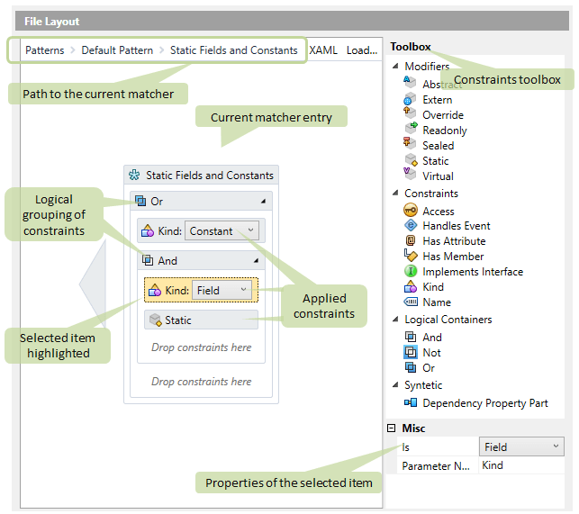The image size is (579, 514).
Task: Open the Kind Constant dropdown
Action: pos(250,231)
